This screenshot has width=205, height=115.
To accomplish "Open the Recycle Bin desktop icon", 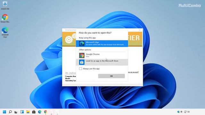I will point(5,5).
